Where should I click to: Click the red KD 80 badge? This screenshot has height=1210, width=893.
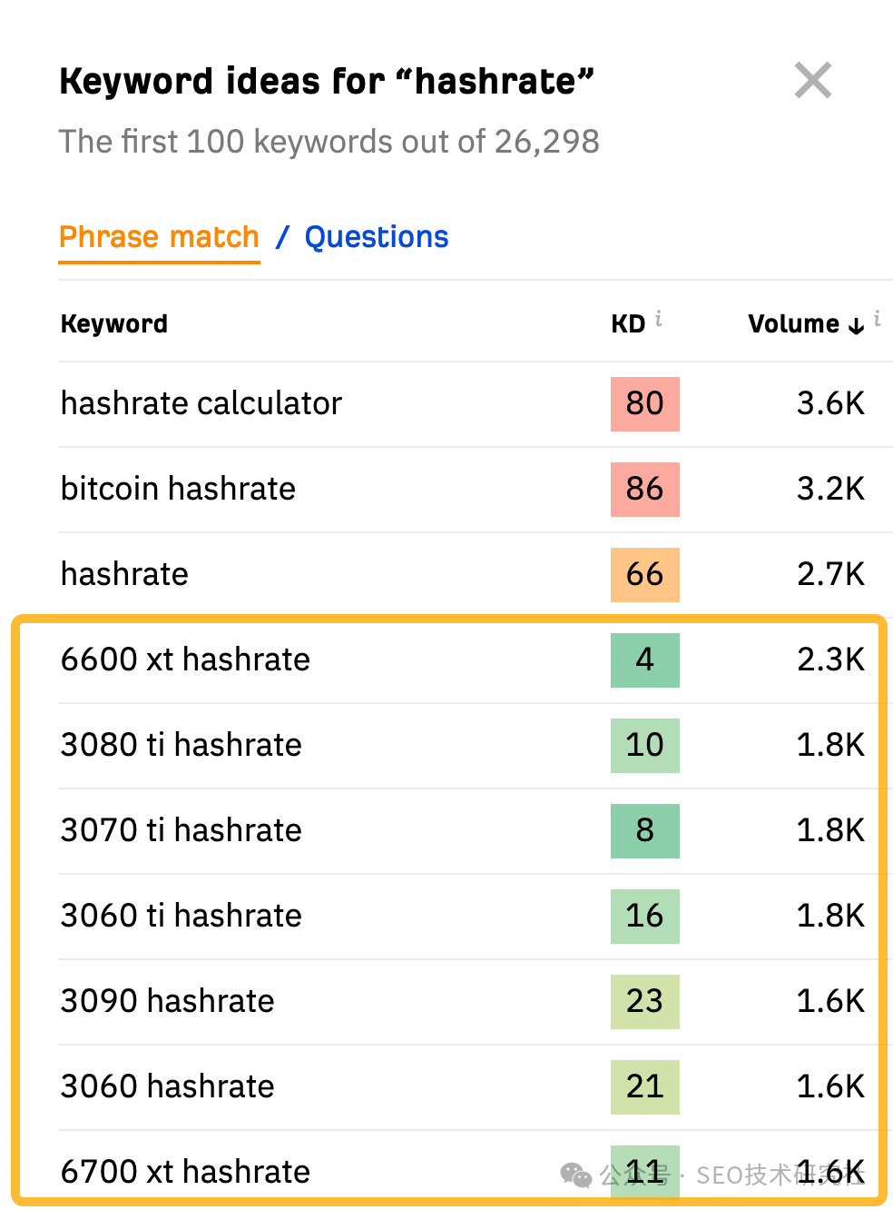pos(645,404)
